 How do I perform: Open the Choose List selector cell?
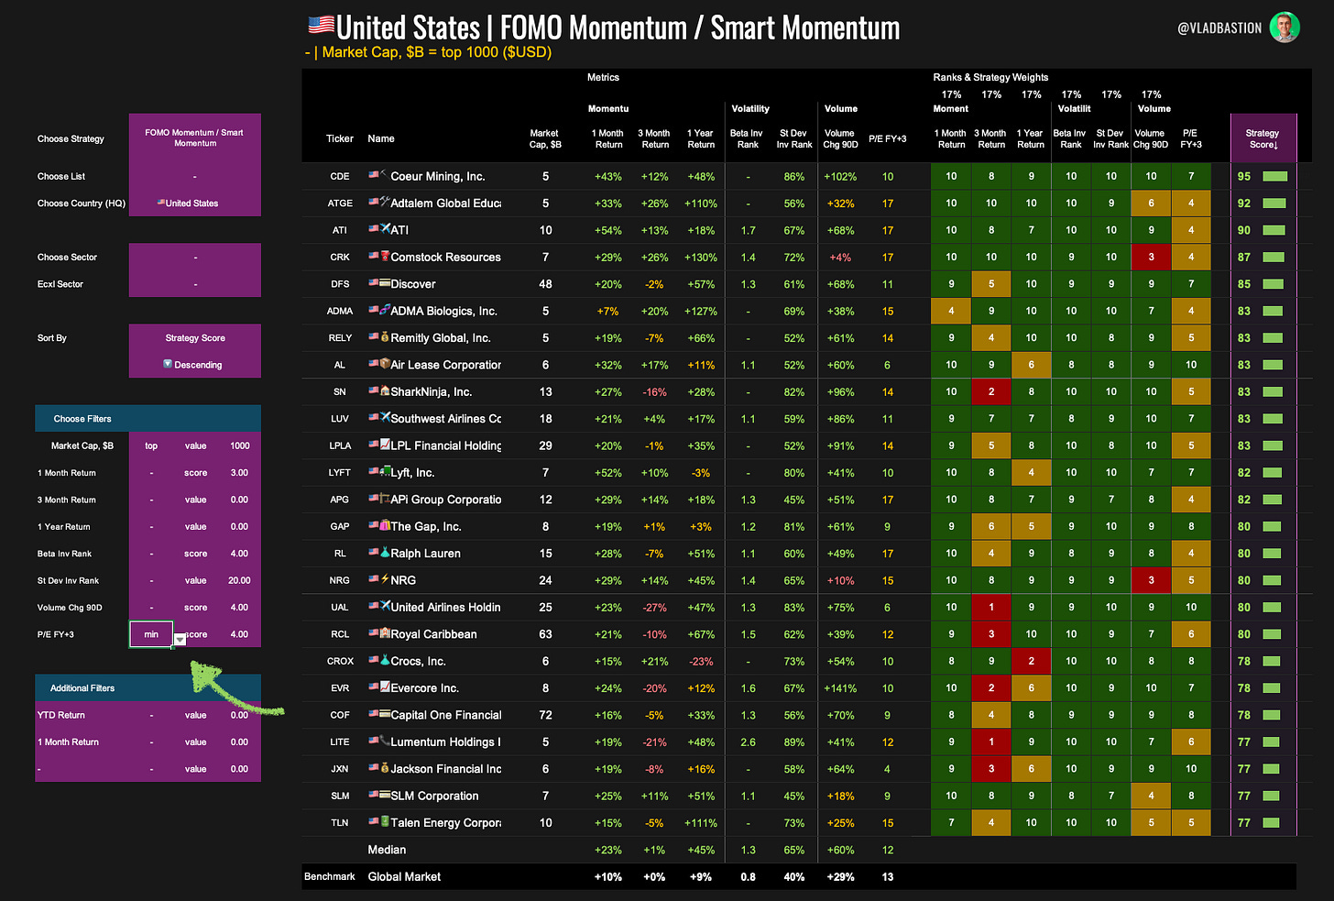(x=194, y=176)
